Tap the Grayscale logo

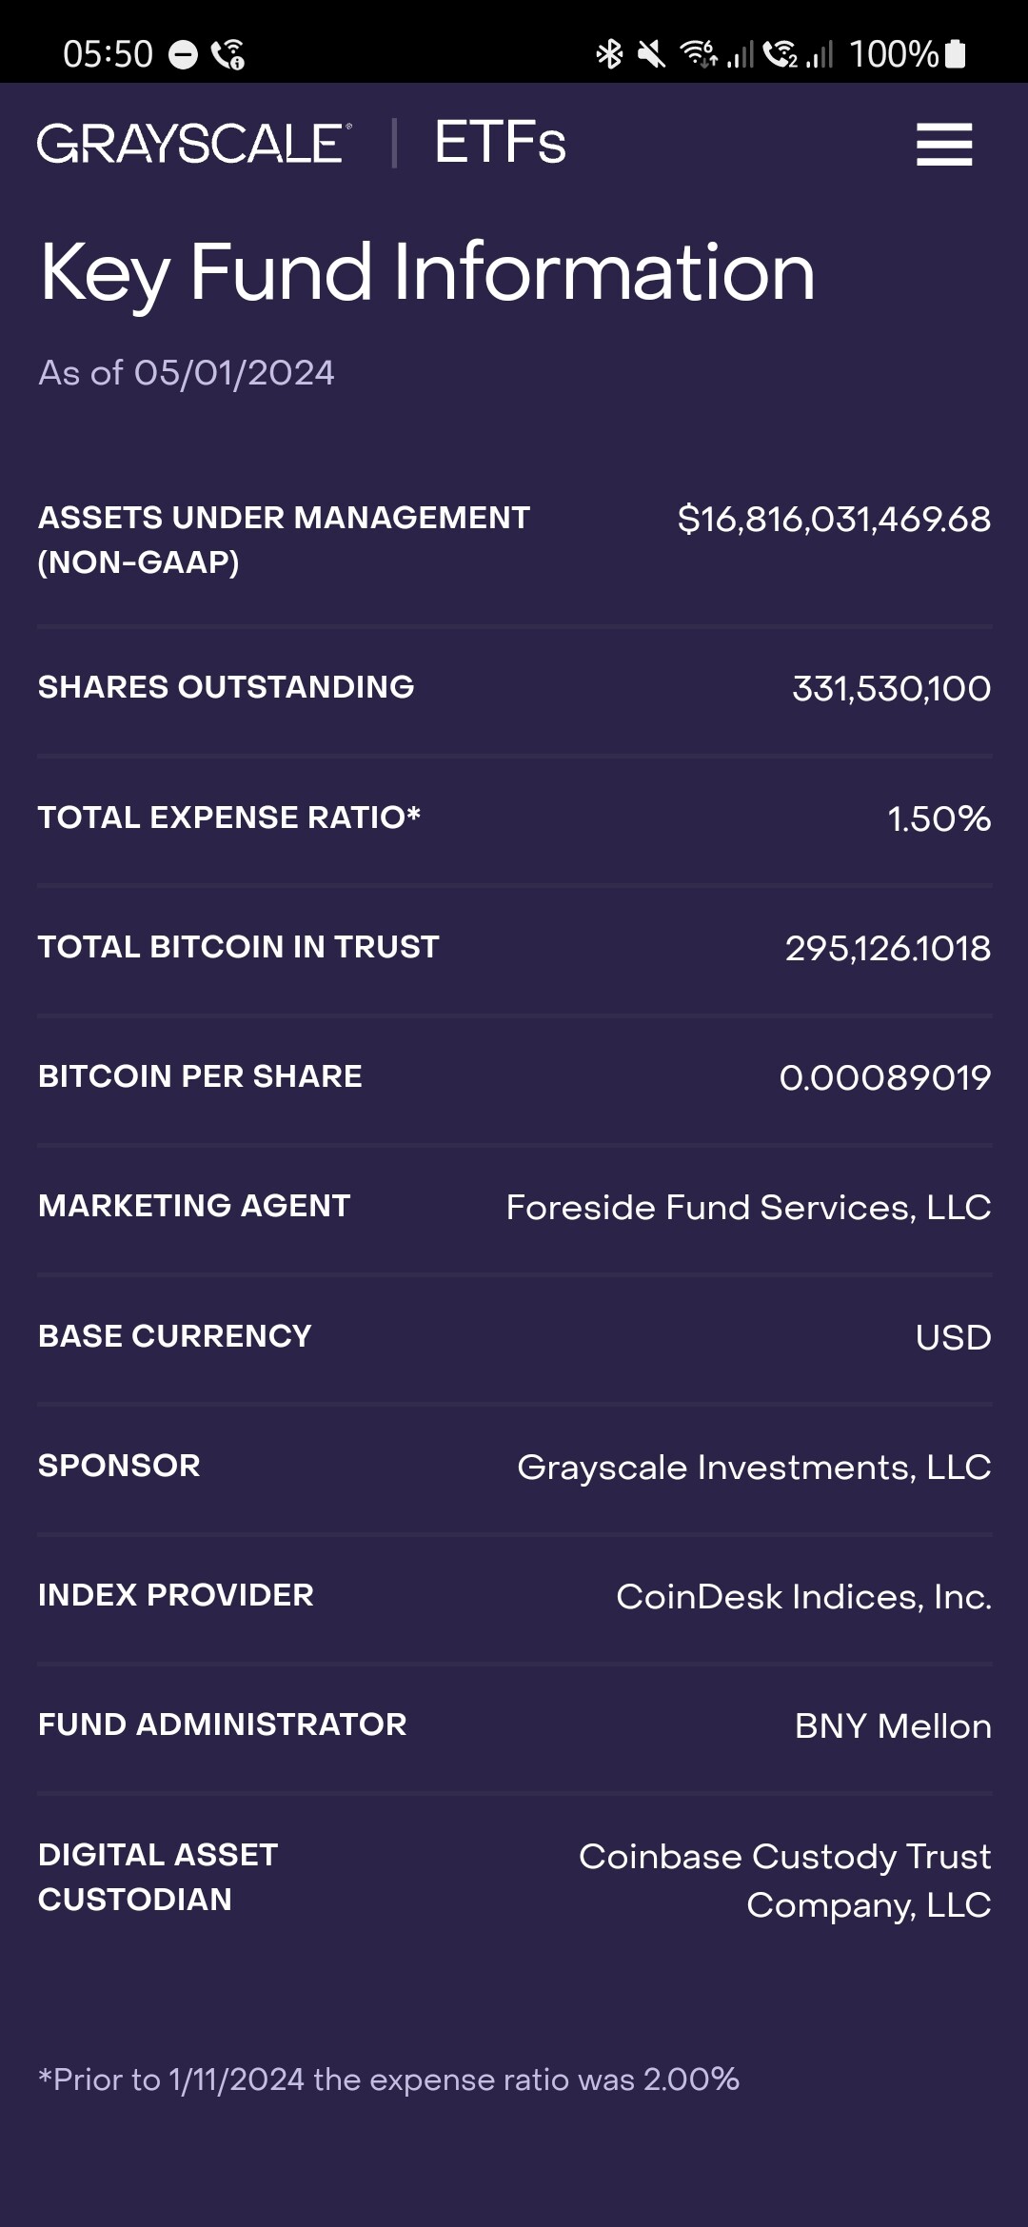(194, 144)
